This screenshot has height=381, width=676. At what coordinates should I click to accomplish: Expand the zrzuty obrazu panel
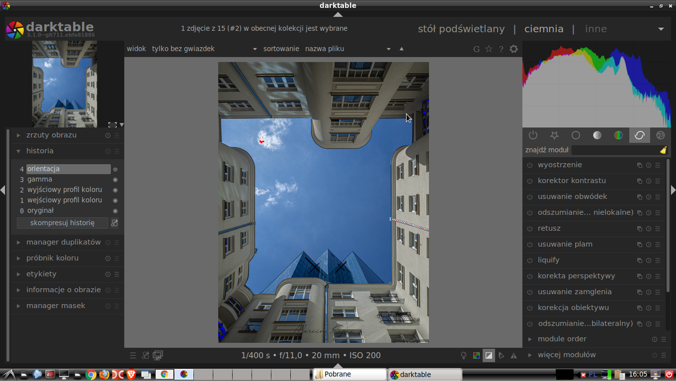click(x=51, y=135)
